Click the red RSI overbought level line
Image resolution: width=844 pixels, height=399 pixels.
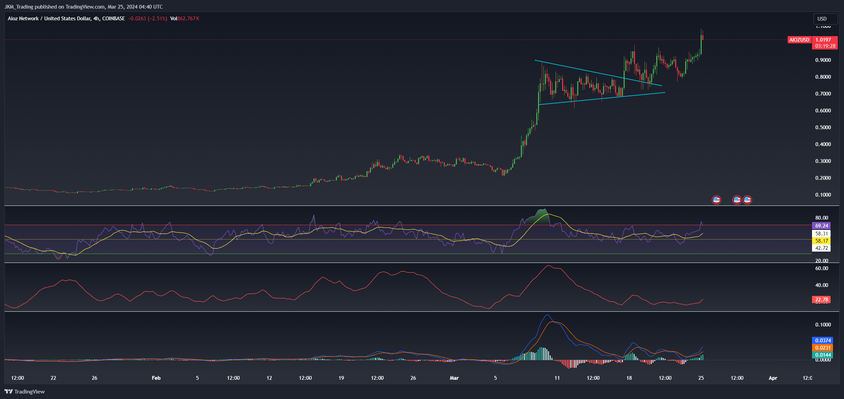tap(408, 225)
